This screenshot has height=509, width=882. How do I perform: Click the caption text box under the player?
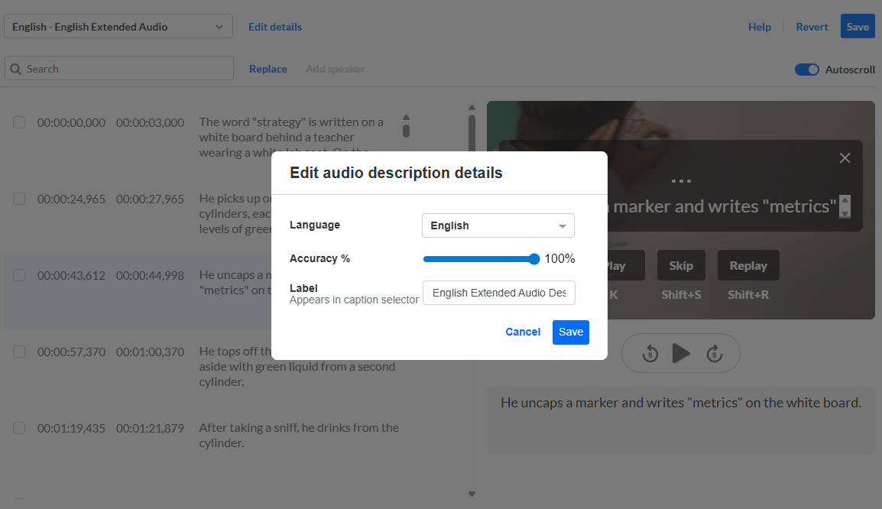tap(681, 420)
